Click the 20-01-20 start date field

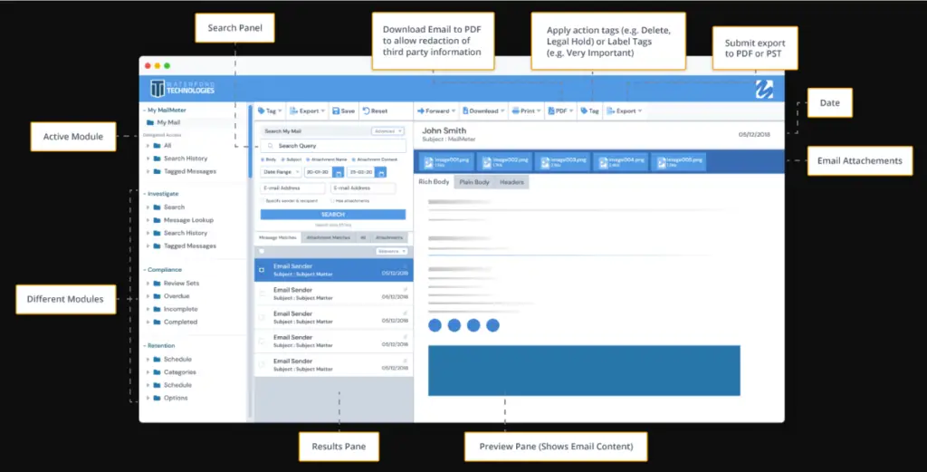(319, 172)
